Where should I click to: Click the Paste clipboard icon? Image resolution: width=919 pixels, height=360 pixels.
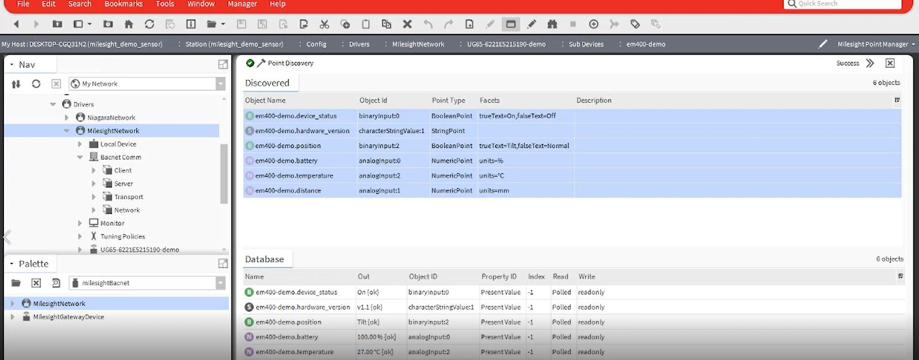(366, 24)
